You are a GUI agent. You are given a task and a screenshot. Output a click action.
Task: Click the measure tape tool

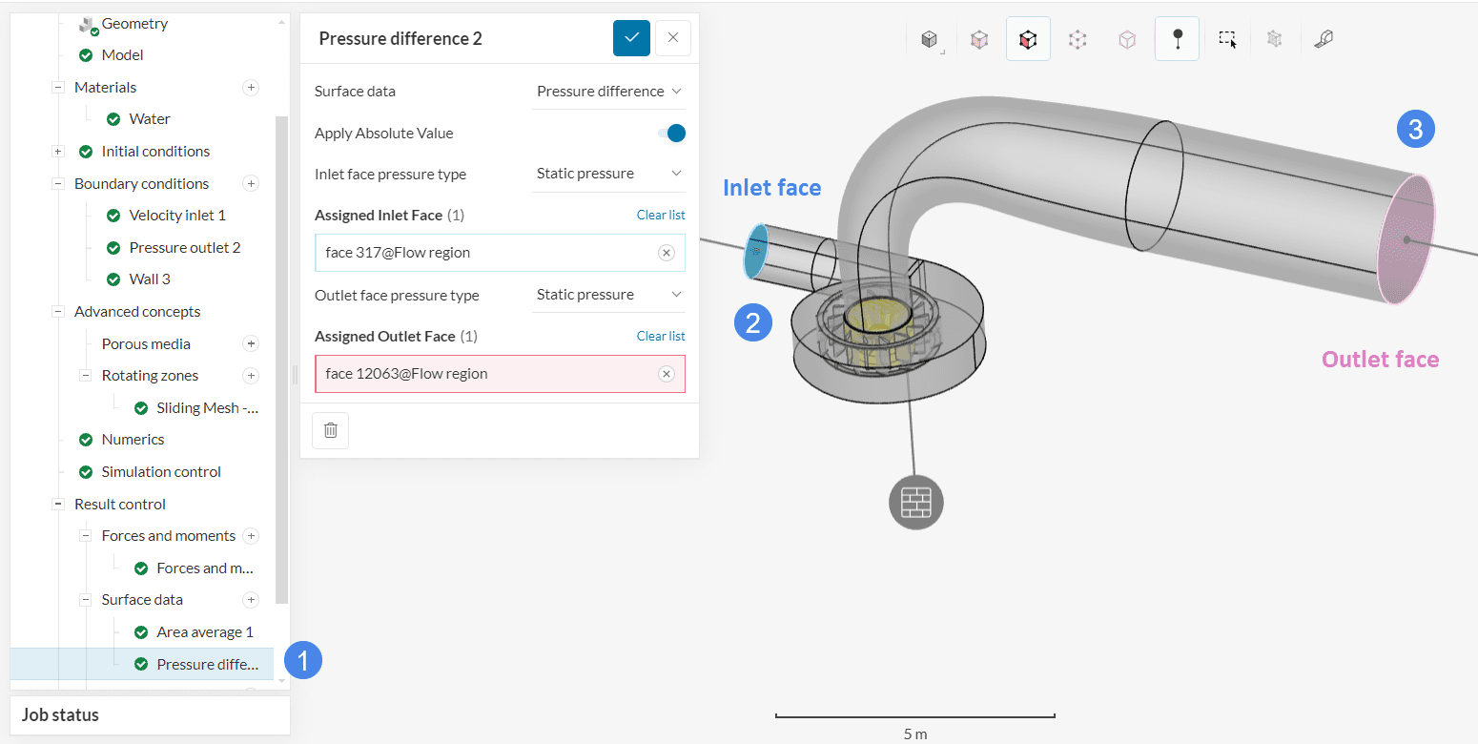click(1323, 39)
